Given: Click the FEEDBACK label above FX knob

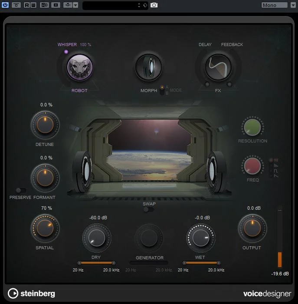Looking at the screenshot, I should click(232, 45).
